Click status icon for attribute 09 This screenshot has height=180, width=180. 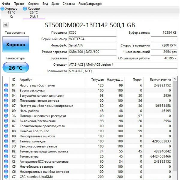[x=6, y=111]
